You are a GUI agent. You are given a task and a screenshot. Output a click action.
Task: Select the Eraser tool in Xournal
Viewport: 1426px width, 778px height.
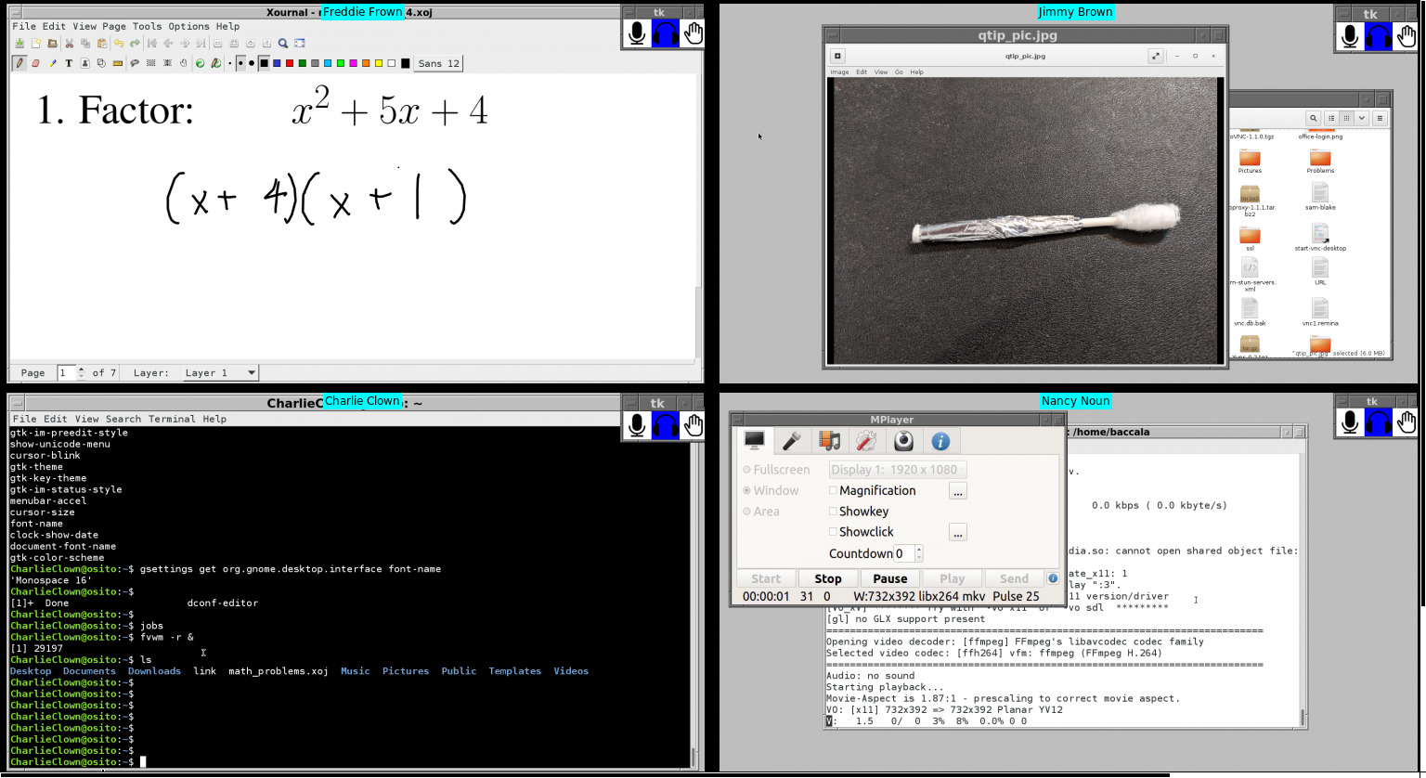35,63
